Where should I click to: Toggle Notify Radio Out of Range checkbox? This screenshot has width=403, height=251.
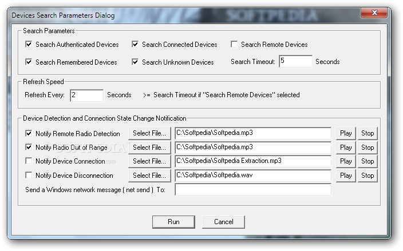point(29,148)
